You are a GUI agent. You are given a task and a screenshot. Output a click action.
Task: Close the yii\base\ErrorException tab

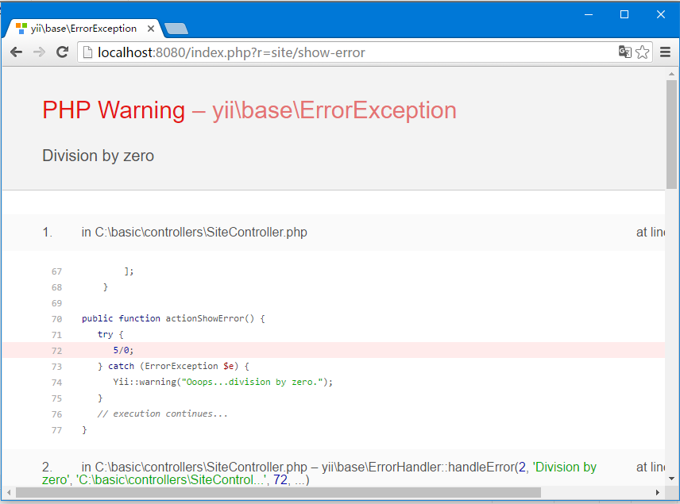click(150, 29)
